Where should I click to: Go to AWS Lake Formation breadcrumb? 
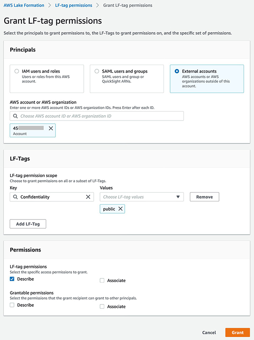click(x=24, y=5)
